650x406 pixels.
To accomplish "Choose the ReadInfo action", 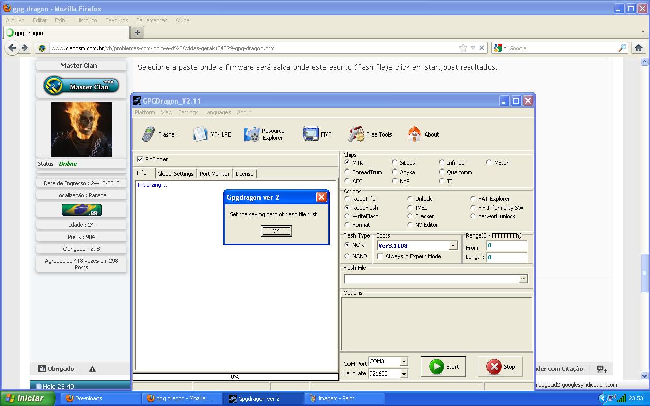I will point(347,199).
